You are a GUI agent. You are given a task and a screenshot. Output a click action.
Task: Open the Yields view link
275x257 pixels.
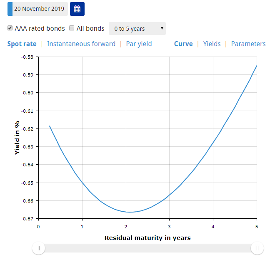(x=212, y=44)
